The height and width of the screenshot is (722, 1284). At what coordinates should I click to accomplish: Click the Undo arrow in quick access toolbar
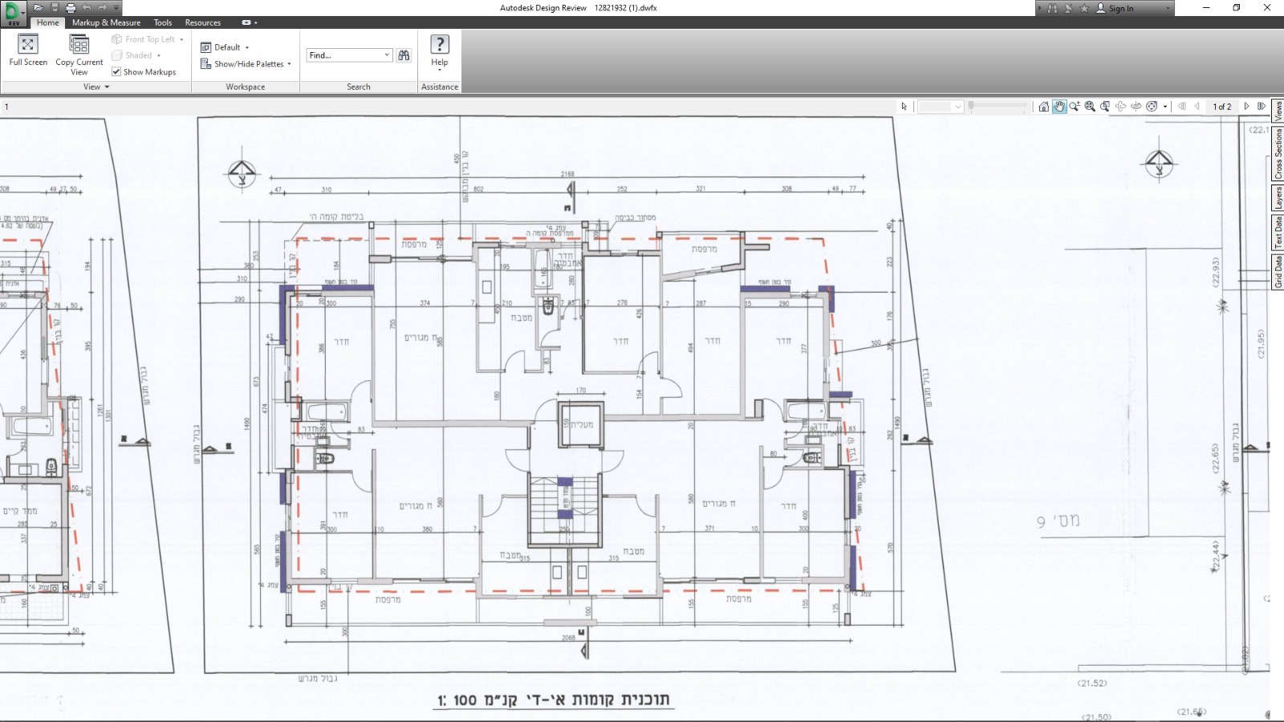87,7
